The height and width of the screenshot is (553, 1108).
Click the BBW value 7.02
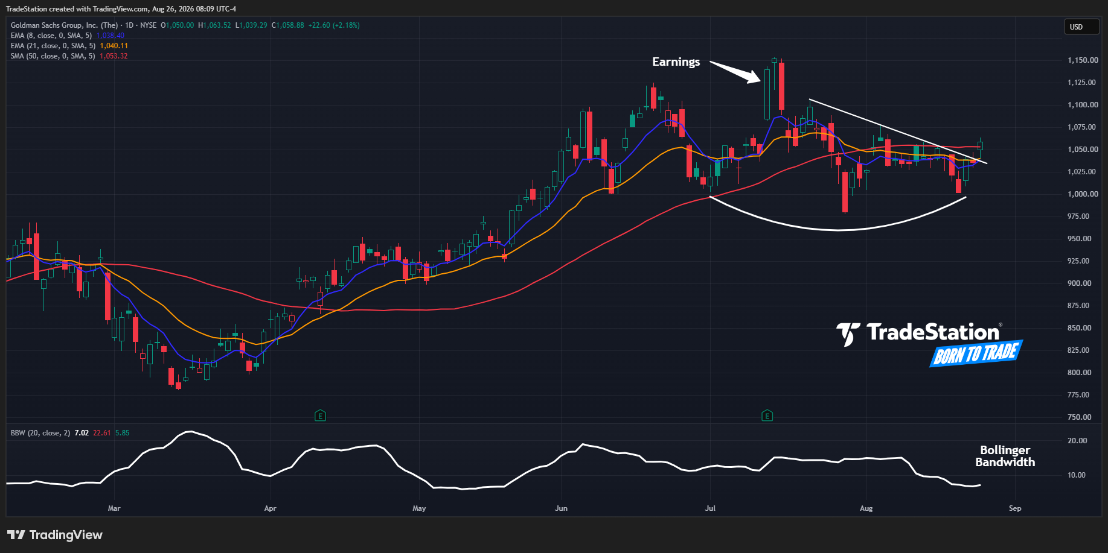point(82,433)
